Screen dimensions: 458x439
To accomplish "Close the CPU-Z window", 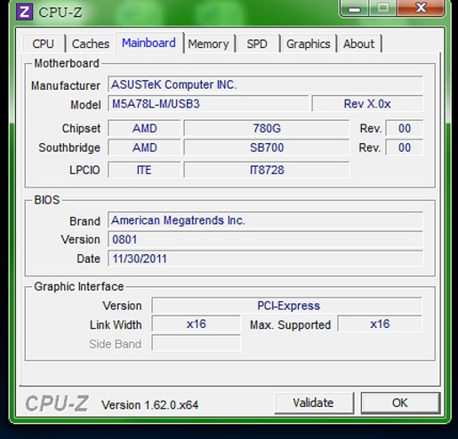I will pos(421,9).
